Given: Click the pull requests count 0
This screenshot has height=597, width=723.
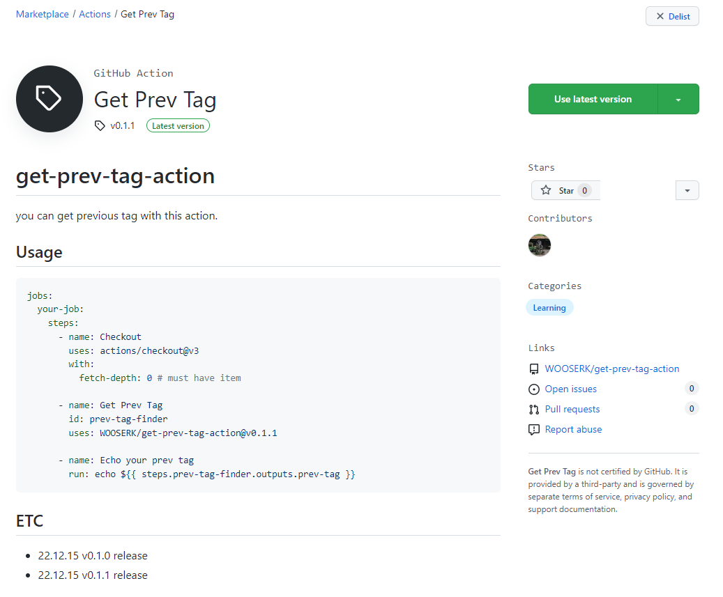Looking at the screenshot, I should pos(692,409).
